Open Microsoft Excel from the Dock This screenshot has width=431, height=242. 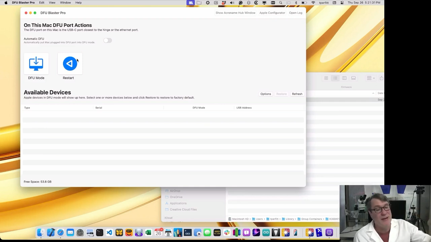(148, 233)
